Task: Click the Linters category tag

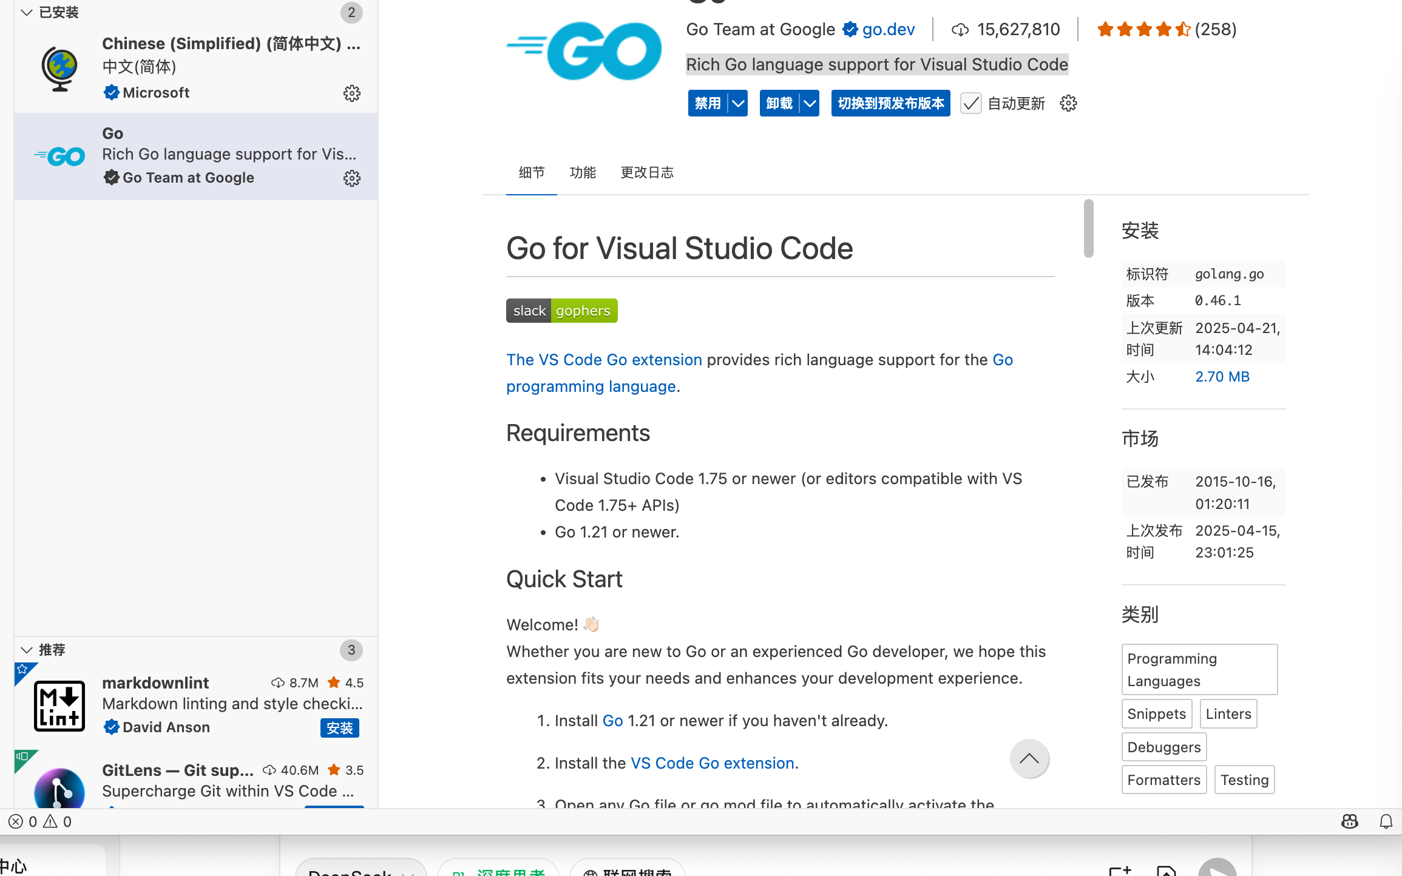Action: point(1228,714)
